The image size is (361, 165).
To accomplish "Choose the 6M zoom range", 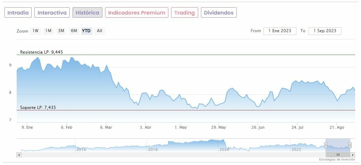I will (74, 31).
